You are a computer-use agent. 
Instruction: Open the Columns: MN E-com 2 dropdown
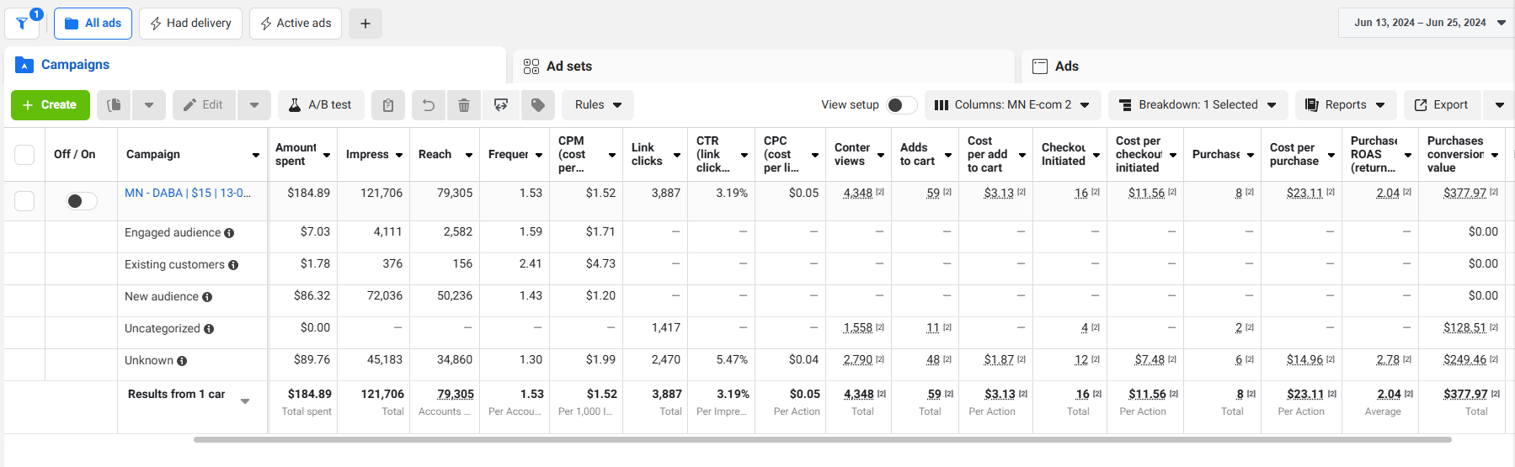(x=1012, y=105)
